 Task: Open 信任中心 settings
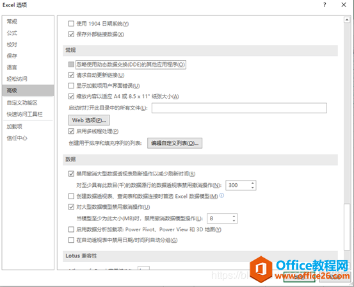(x=28, y=138)
